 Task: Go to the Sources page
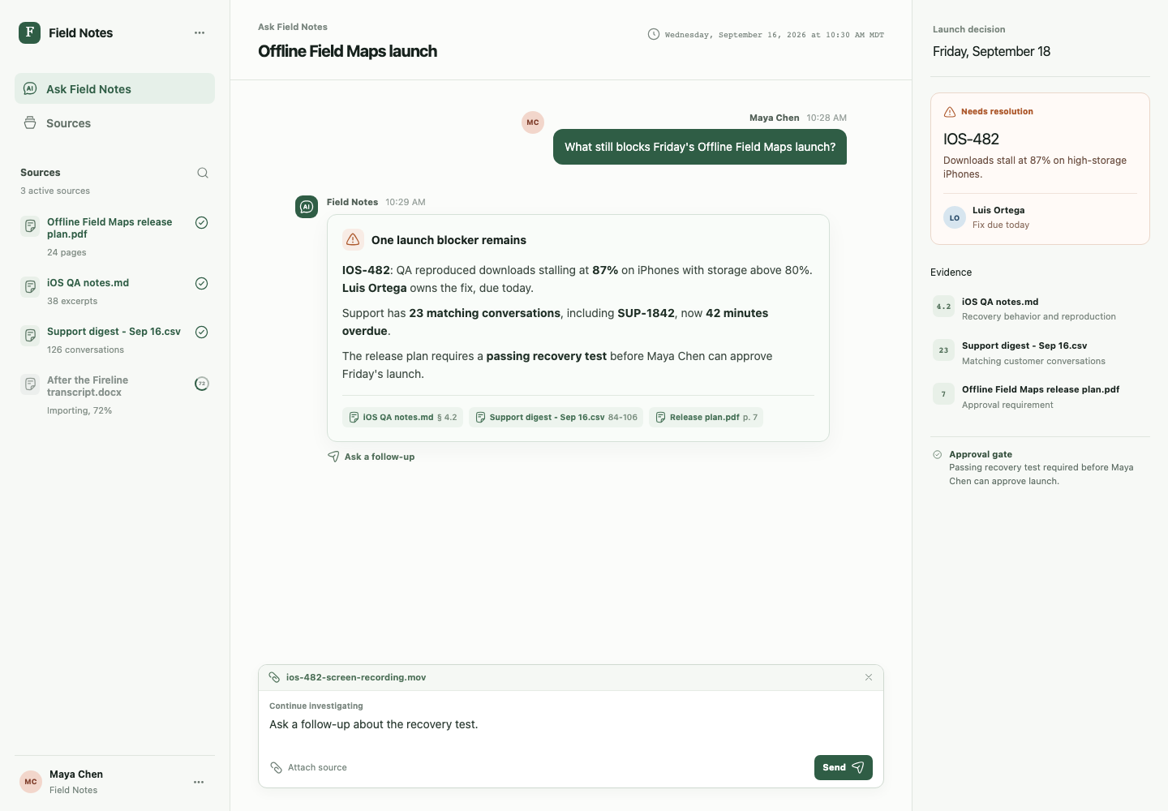point(114,122)
